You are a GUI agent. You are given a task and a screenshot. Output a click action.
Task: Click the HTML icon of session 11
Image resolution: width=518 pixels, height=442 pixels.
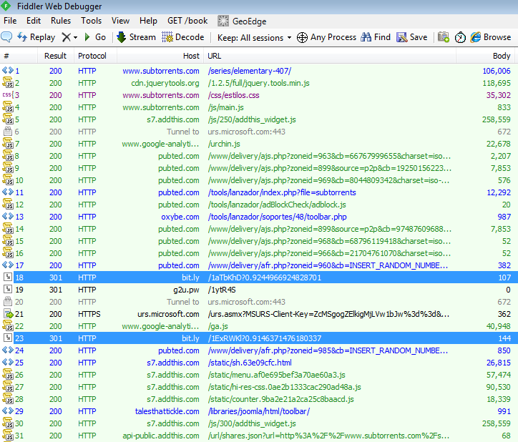8,192
